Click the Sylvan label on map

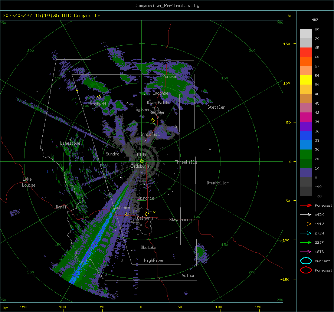tap(142, 109)
